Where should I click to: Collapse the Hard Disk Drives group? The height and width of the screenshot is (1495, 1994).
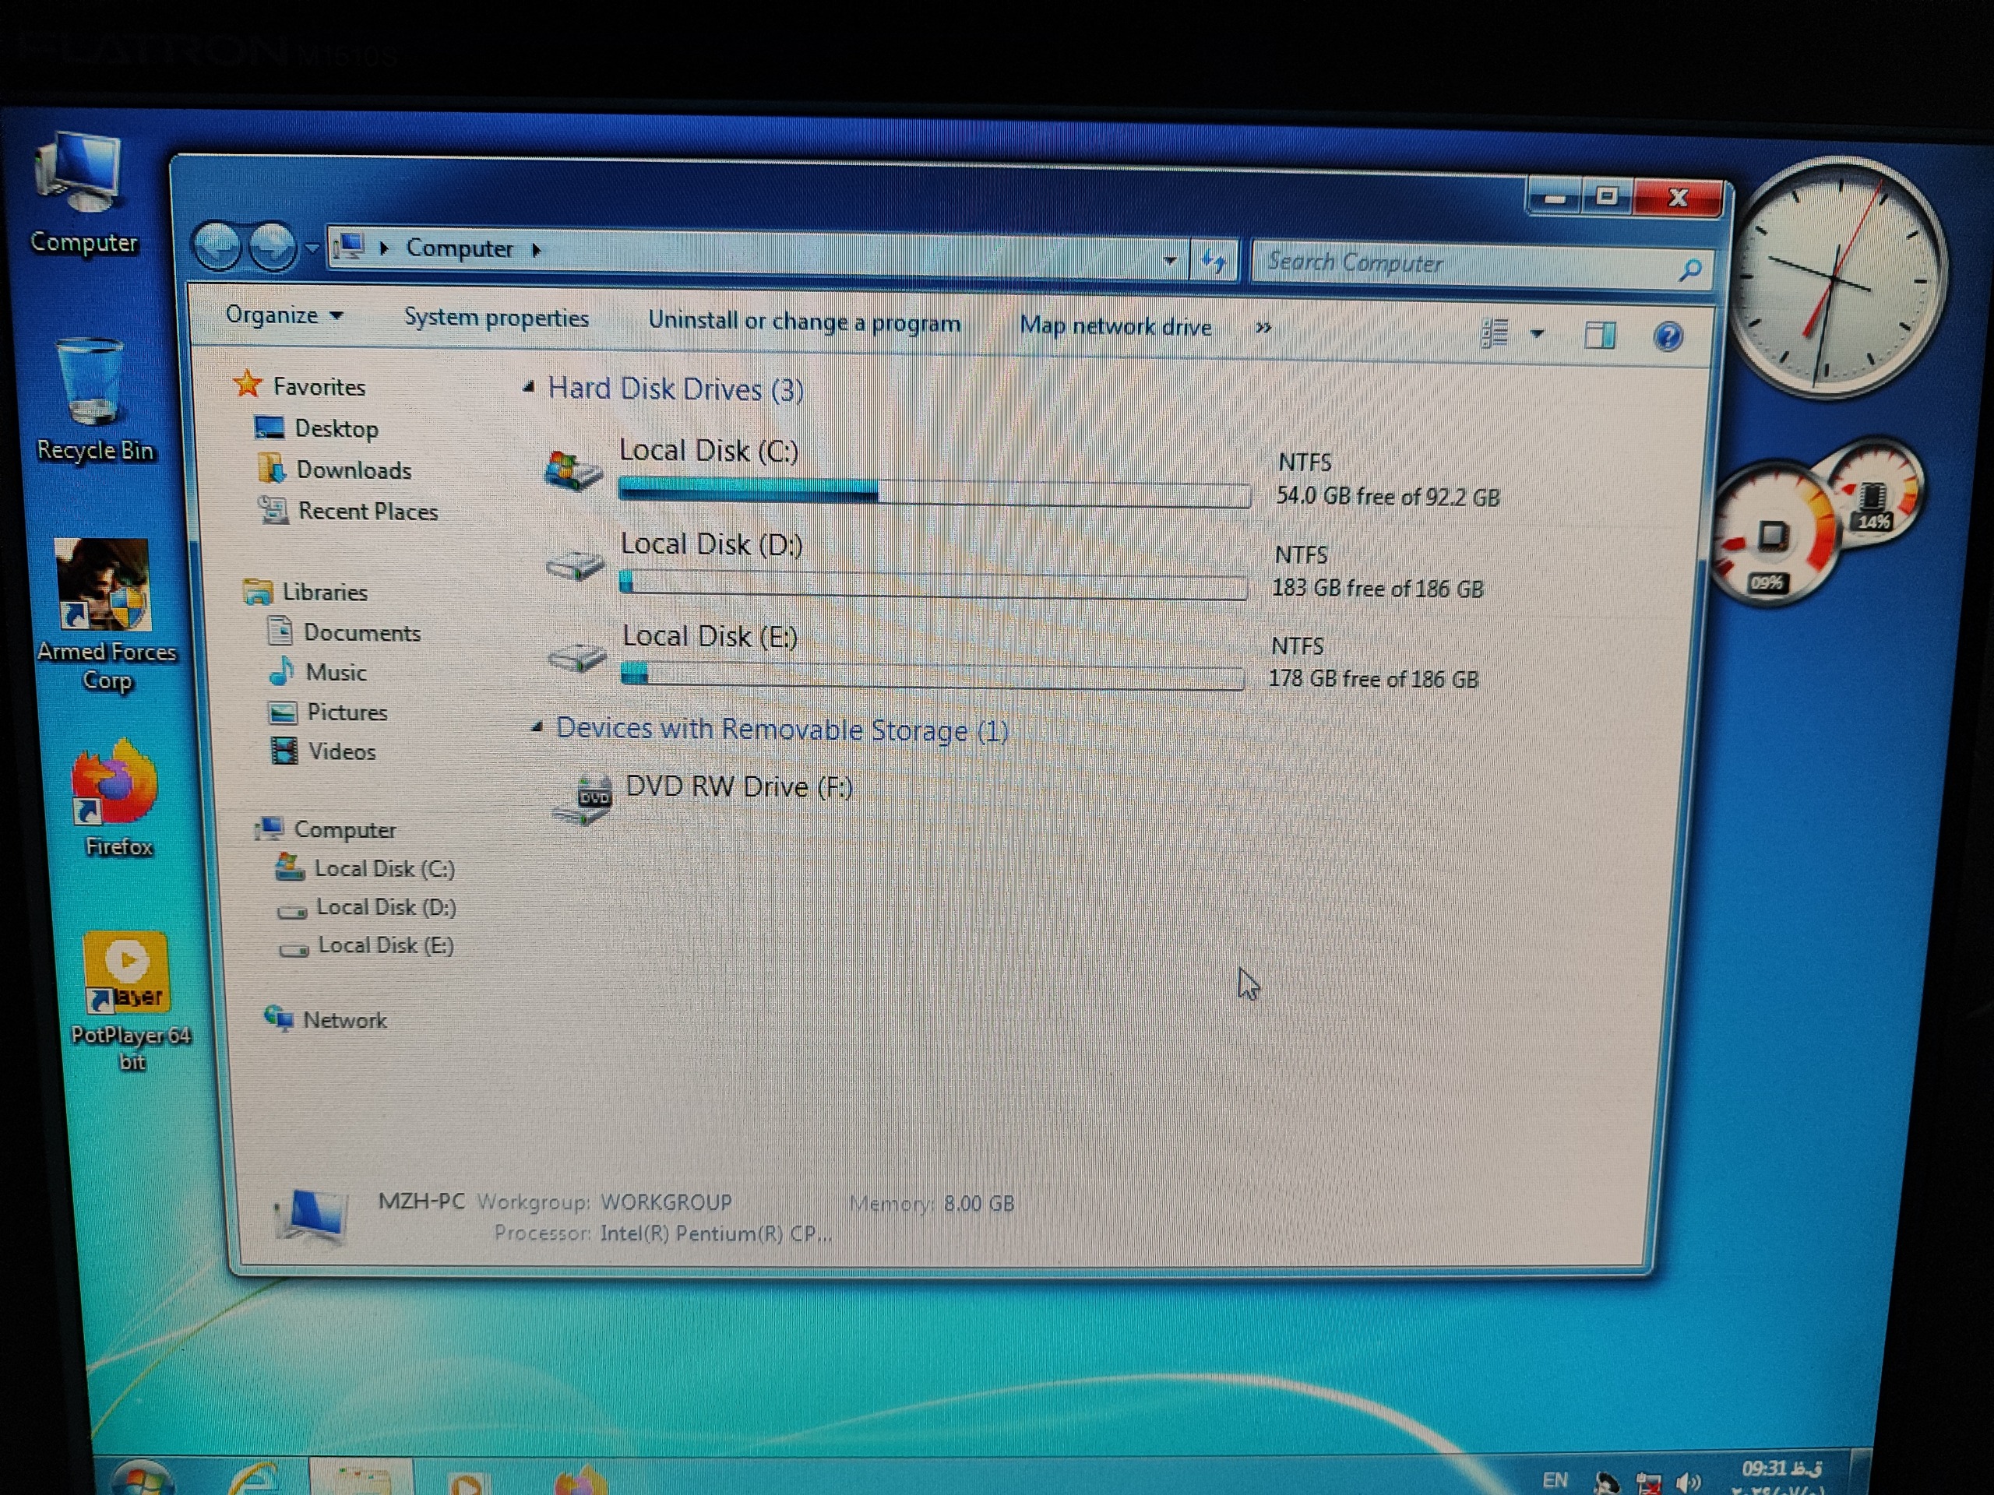coord(529,388)
